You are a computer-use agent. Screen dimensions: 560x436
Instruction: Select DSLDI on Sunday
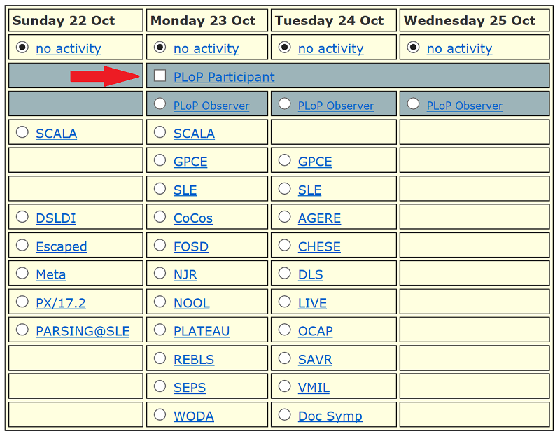(22, 216)
